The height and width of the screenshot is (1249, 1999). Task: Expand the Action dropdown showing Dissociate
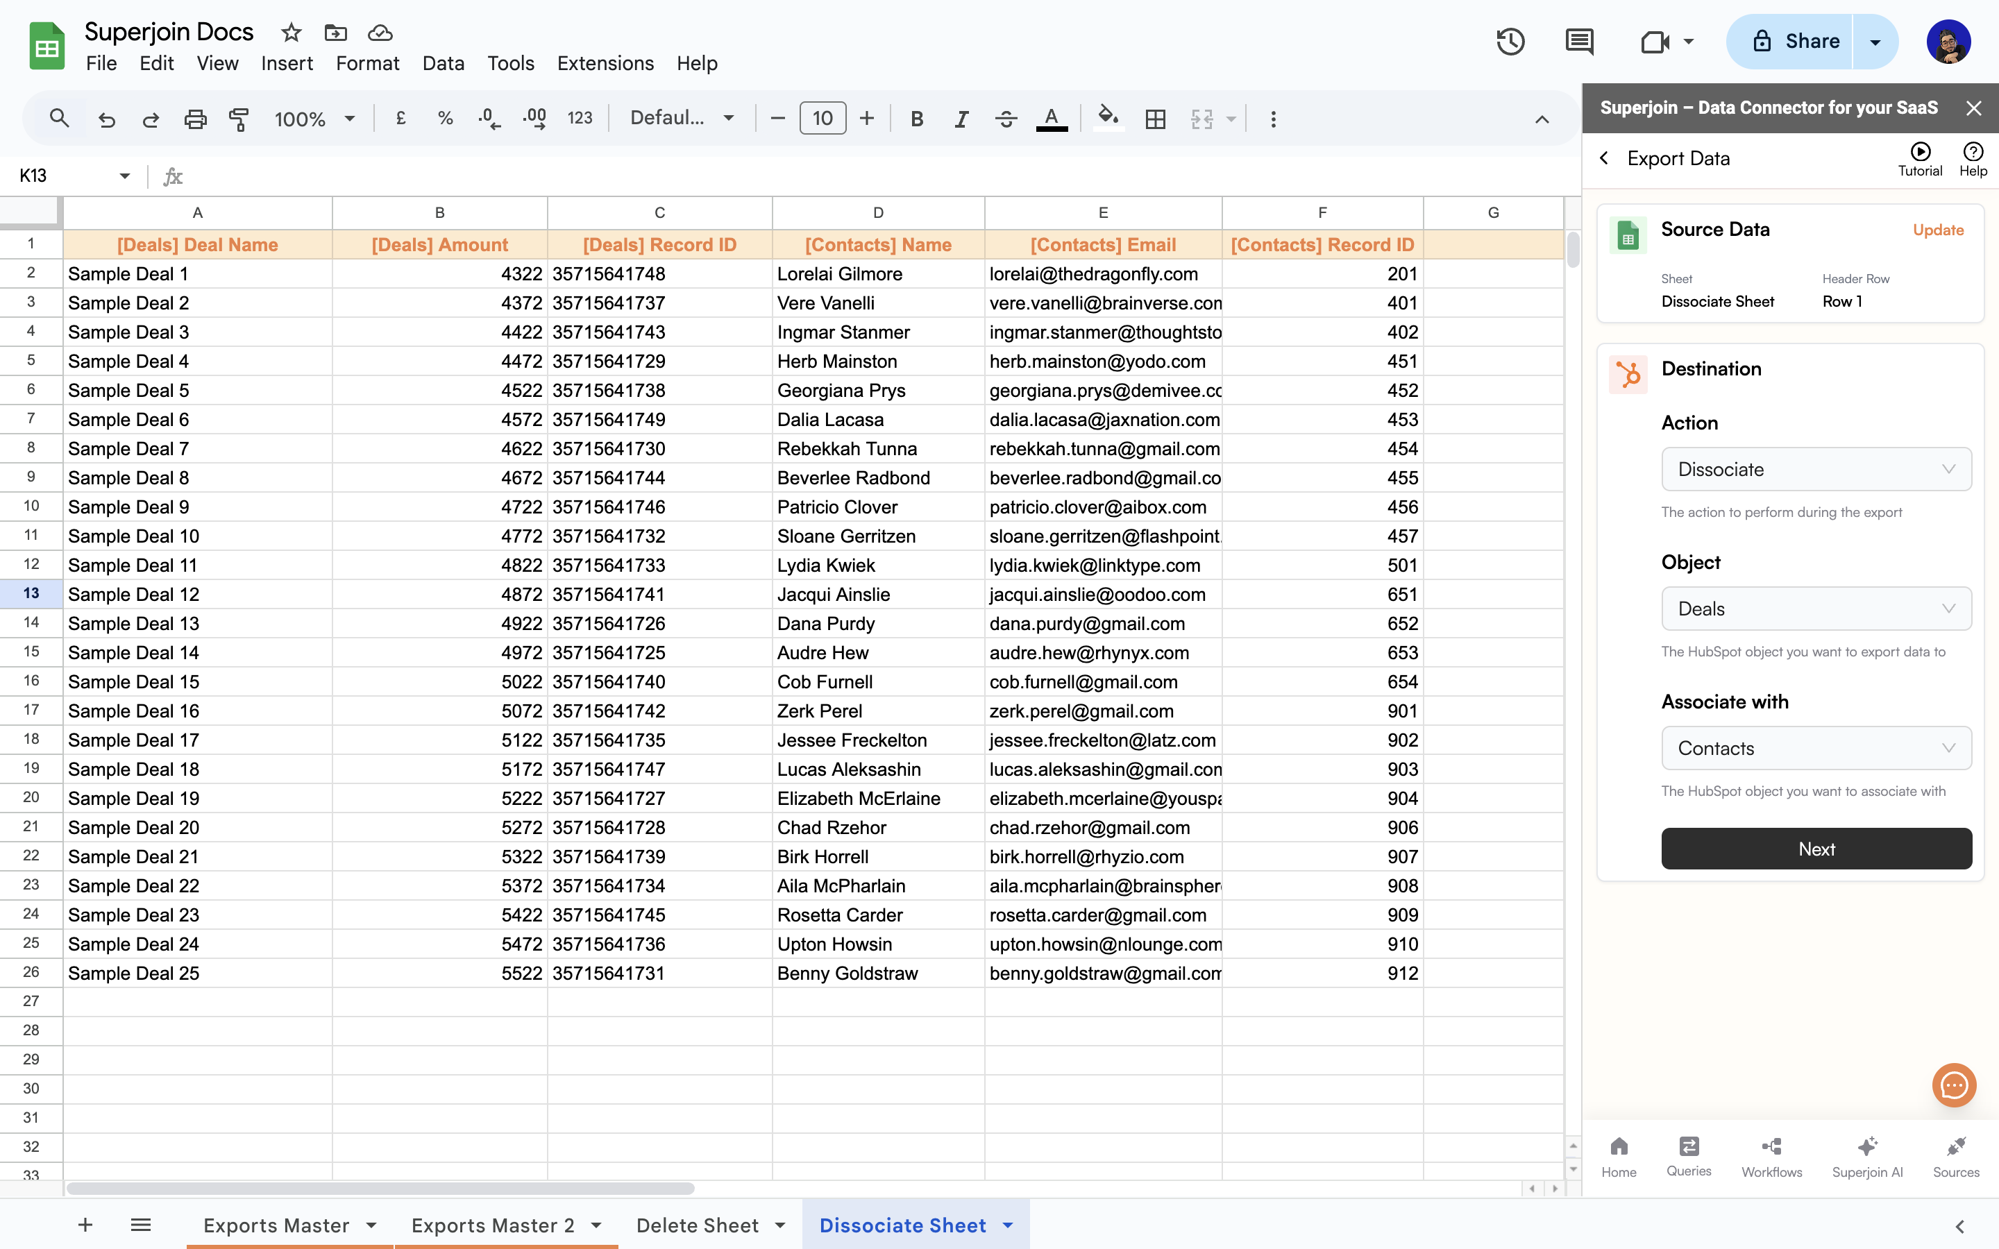1816,469
